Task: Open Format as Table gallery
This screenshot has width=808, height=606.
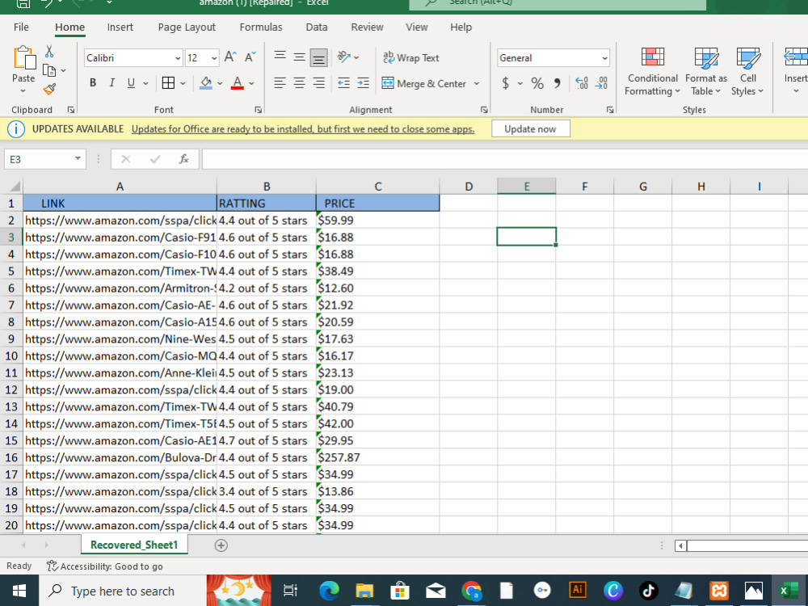Action: point(706,72)
